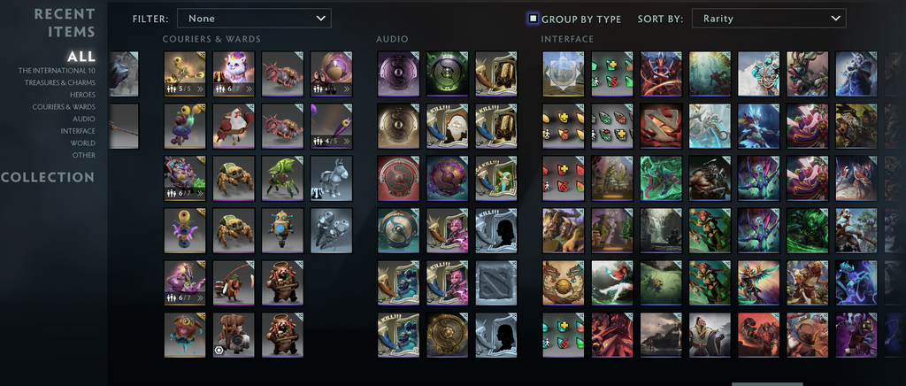
Task: Open the Interface category in sidebar
Action: tap(78, 131)
